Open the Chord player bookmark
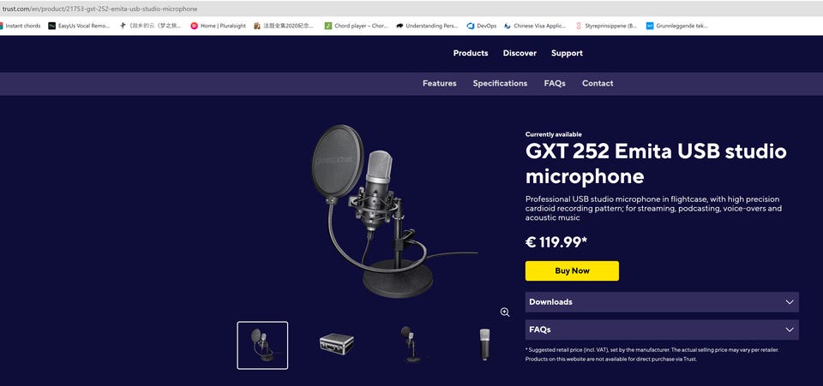The image size is (823, 386). 357,26
